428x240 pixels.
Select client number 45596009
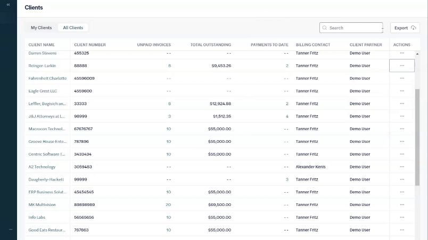click(x=84, y=79)
